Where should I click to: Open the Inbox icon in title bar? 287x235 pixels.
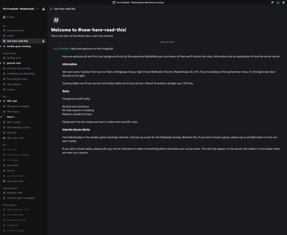pos(278,3)
